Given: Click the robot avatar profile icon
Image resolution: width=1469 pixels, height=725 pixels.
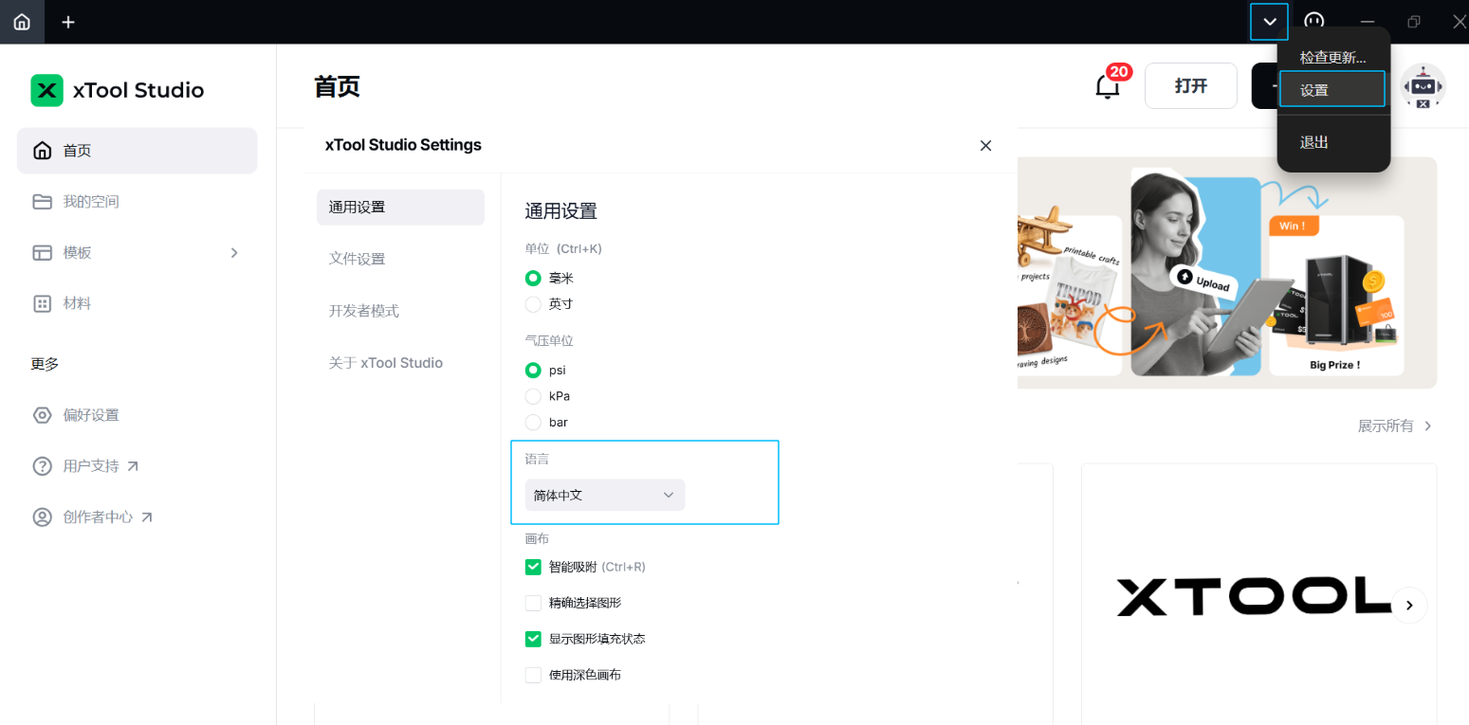Looking at the screenshot, I should click(1423, 86).
